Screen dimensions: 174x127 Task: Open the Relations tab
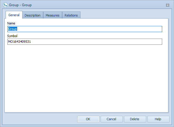(x=71, y=15)
